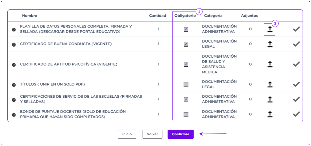This screenshot has height=146, width=311.
Task: Upload the Títulos PDF attachment
Action: point(270,84)
